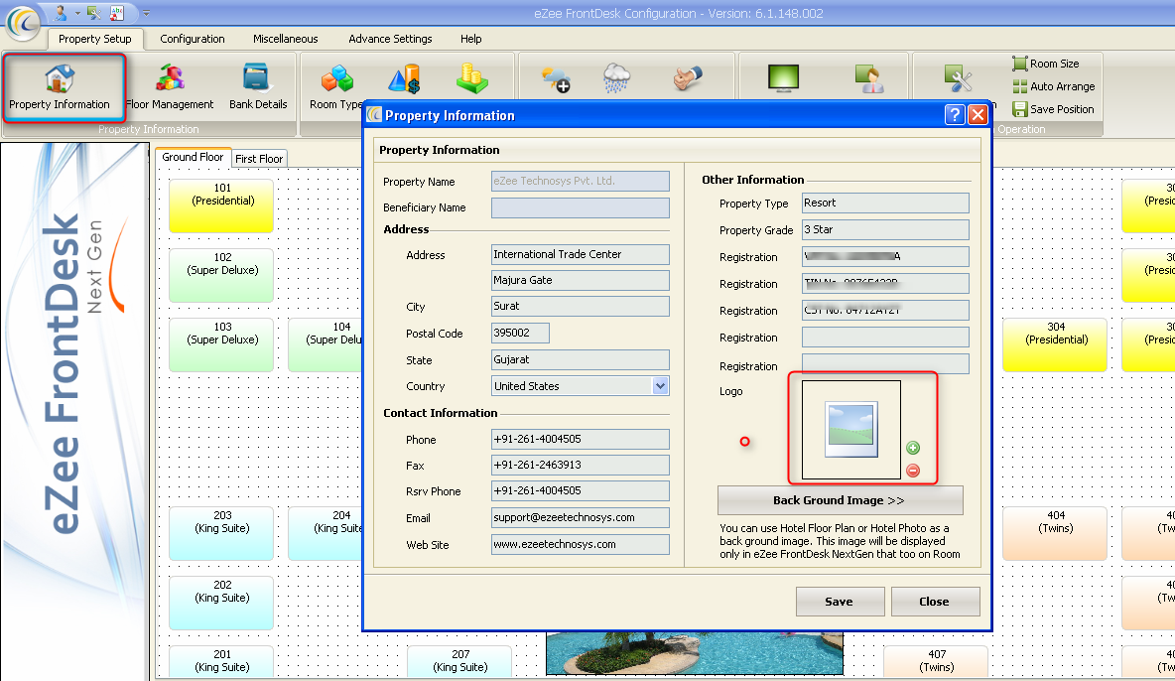The image size is (1175, 681).
Task: Click the International Trade Center address field
Action: click(580, 254)
